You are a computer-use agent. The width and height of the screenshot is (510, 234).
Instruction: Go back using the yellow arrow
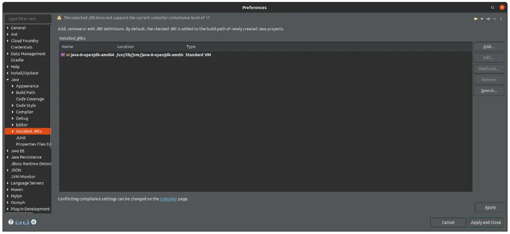(475, 19)
